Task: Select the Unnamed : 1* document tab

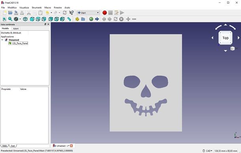Action: (x=63, y=146)
